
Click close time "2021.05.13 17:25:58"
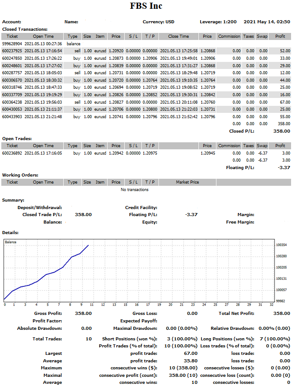[179, 51]
